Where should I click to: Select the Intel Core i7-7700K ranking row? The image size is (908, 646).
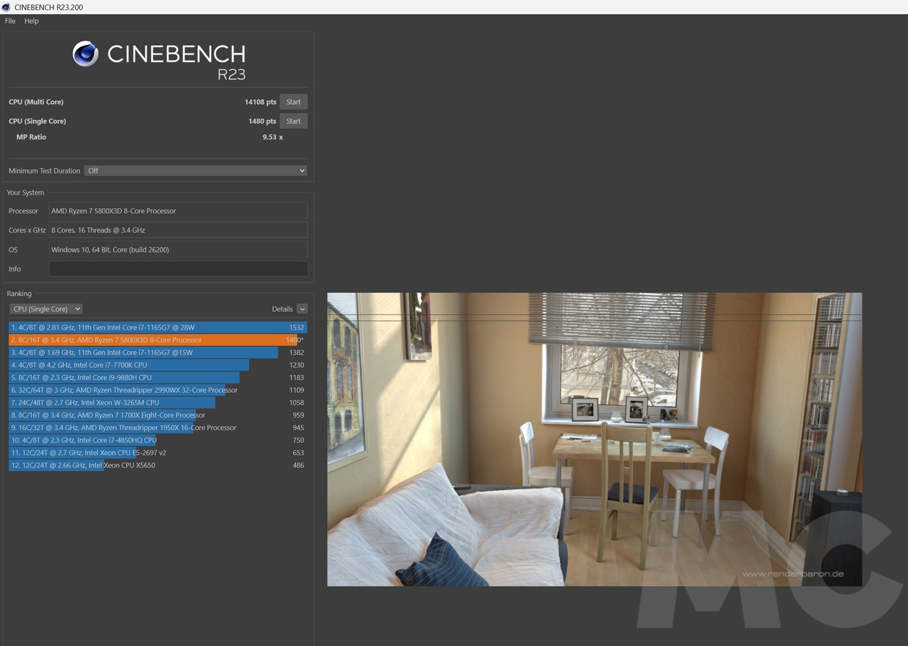click(158, 365)
